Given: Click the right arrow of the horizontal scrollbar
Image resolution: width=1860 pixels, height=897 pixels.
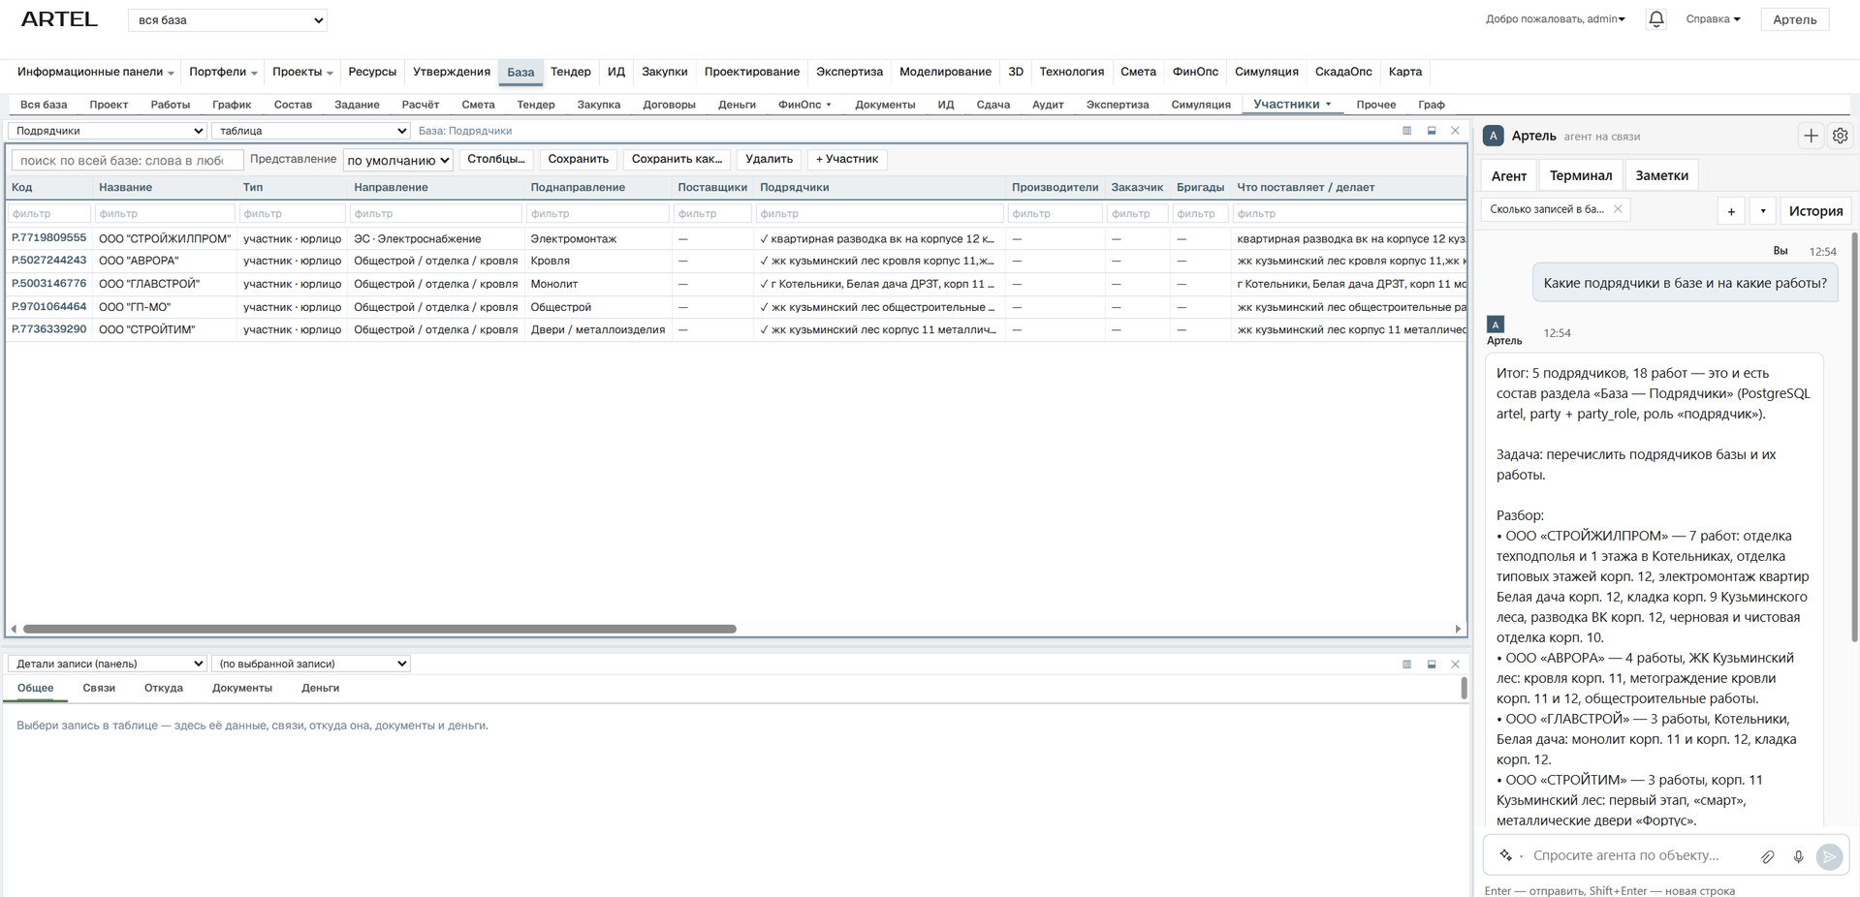Looking at the screenshot, I should coord(1458,629).
